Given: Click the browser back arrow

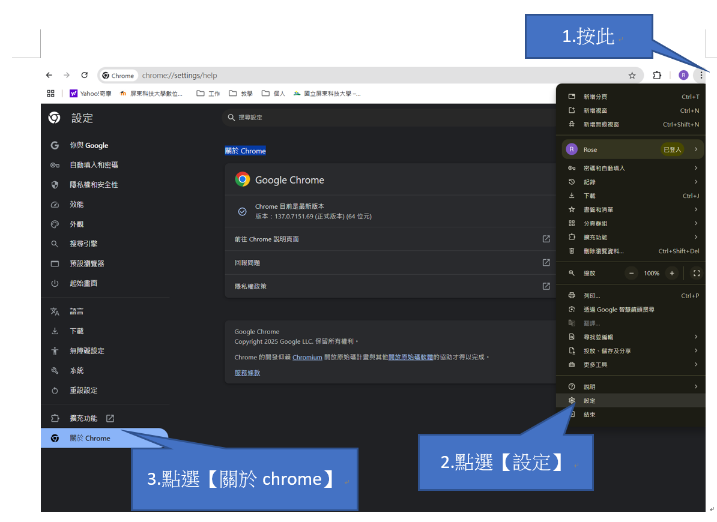Looking at the screenshot, I should pyautogui.click(x=49, y=76).
